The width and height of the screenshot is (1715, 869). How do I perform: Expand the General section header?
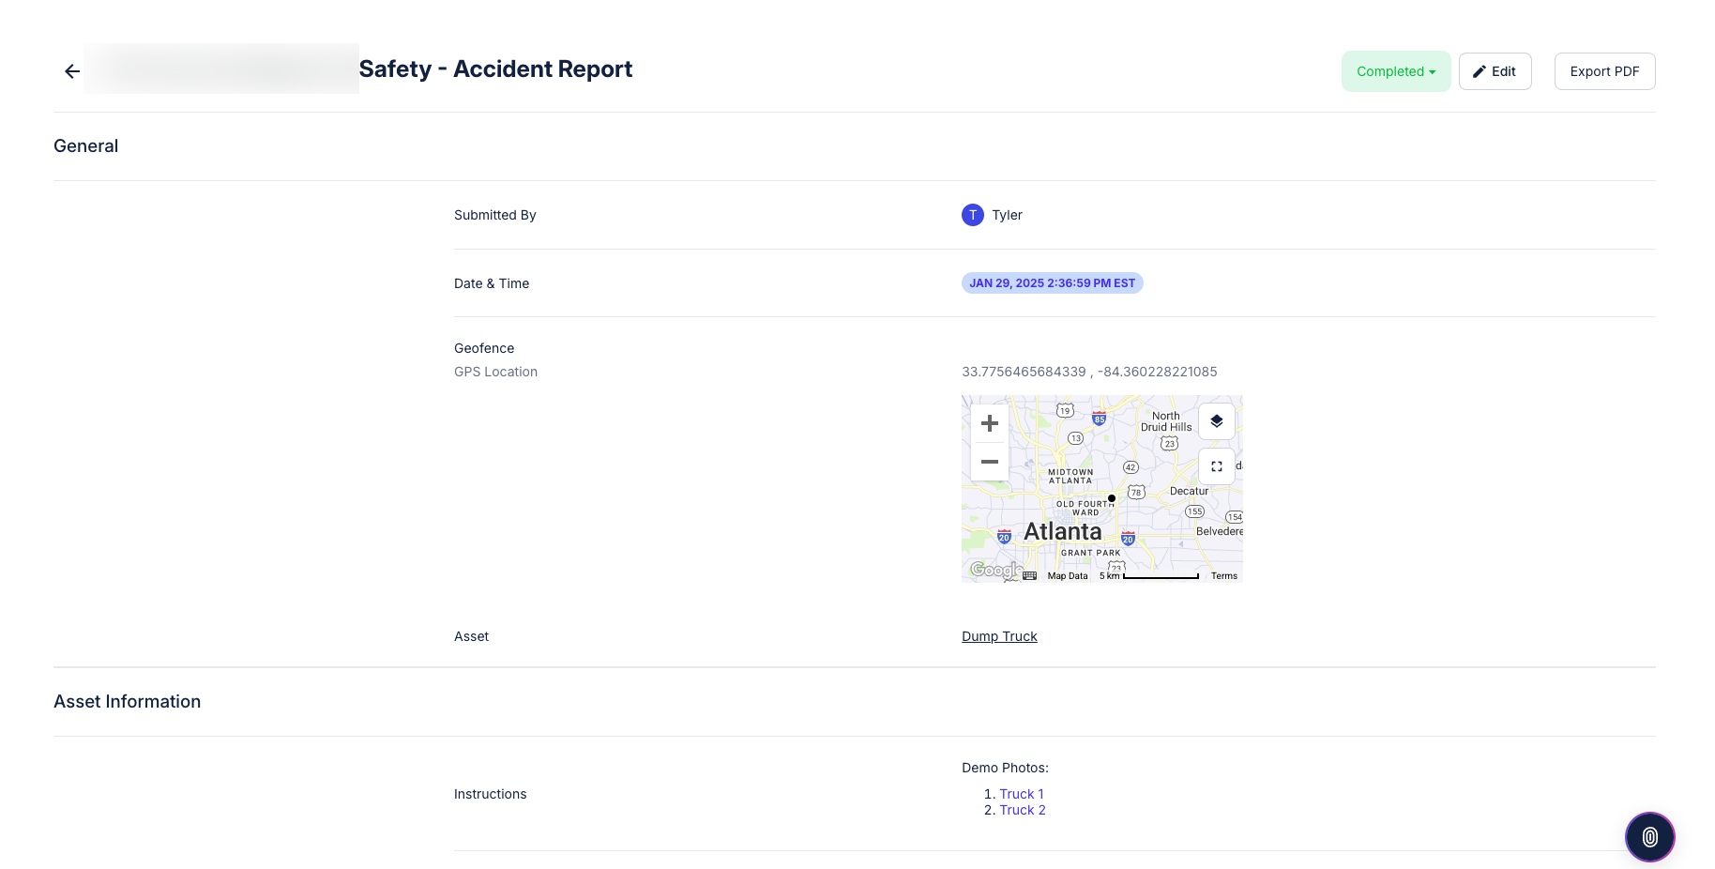[x=85, y=145]
